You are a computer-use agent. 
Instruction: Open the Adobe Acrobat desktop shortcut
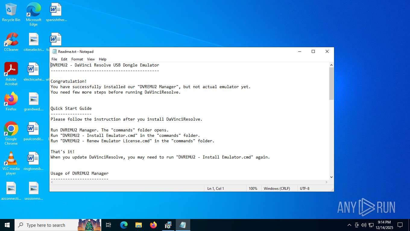click(11, 74)
